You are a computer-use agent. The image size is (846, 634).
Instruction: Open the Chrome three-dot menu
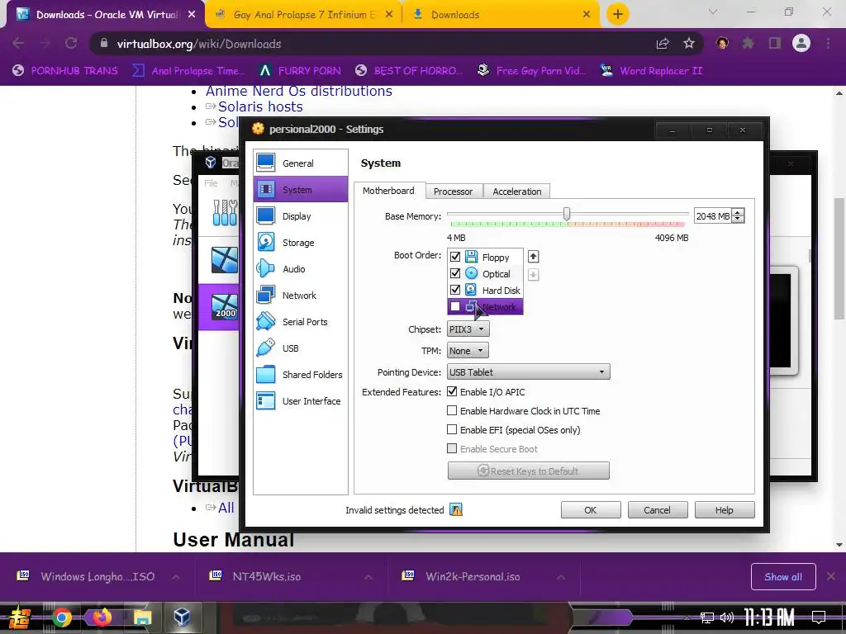[828, 44]
